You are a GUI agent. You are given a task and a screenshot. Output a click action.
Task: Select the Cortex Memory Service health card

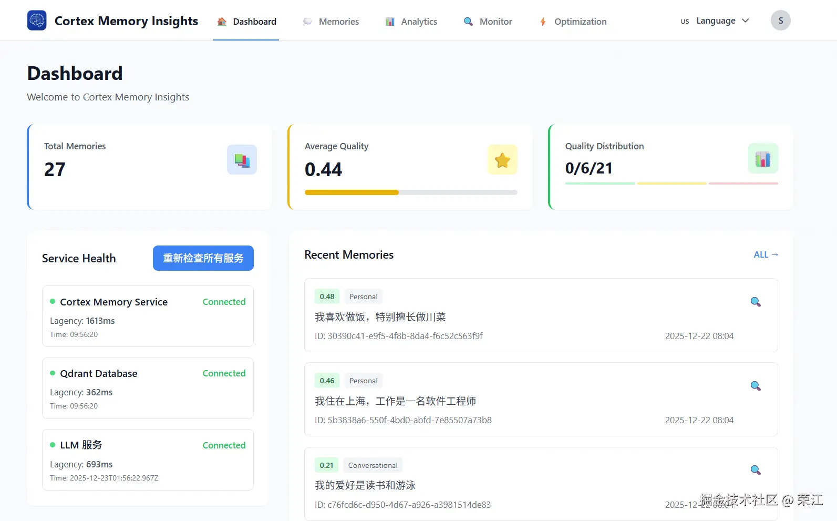click(x=148, y=316)
